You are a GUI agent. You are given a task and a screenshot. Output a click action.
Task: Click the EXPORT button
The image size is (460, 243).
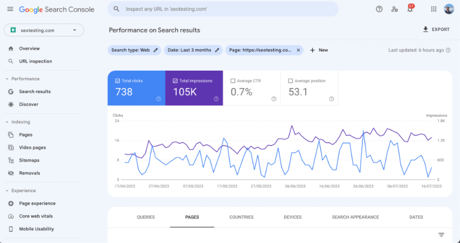tap(436, 30)
